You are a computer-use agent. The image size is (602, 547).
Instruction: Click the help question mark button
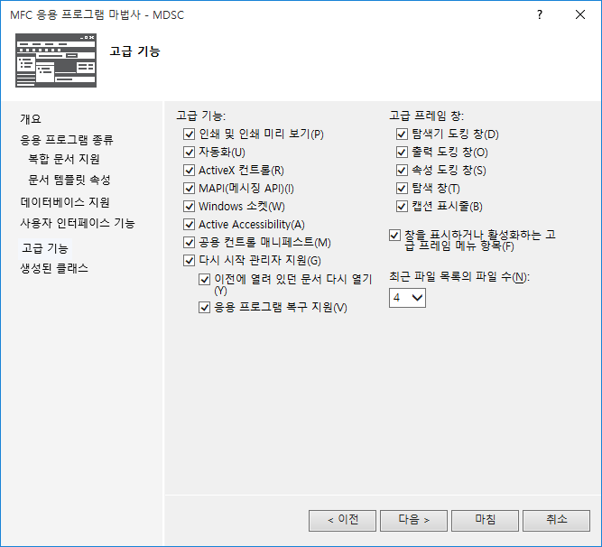tap(540, 14)
